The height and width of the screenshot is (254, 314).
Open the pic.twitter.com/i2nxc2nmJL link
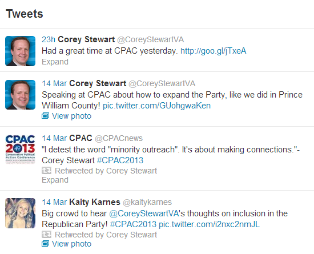(x=209, y=224)
